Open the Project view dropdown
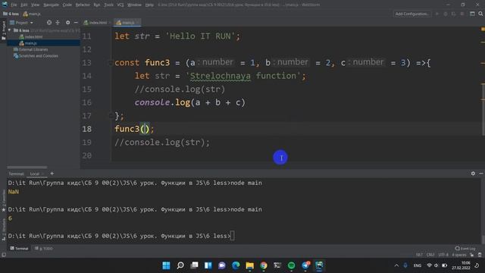Viewport: 485px width, 273px height. (x=22, y=23)
